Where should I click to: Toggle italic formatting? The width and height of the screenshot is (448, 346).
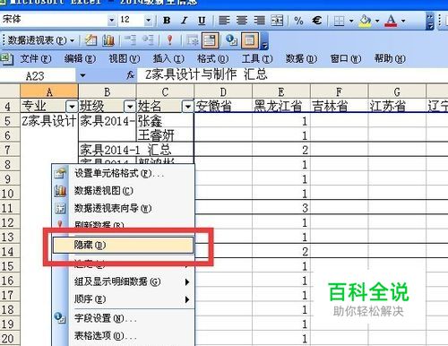click(x=185, y=21)
